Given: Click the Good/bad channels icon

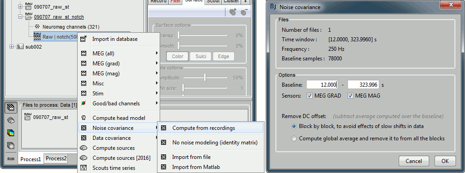Looking at the screenshot, I should coord(83,103).
